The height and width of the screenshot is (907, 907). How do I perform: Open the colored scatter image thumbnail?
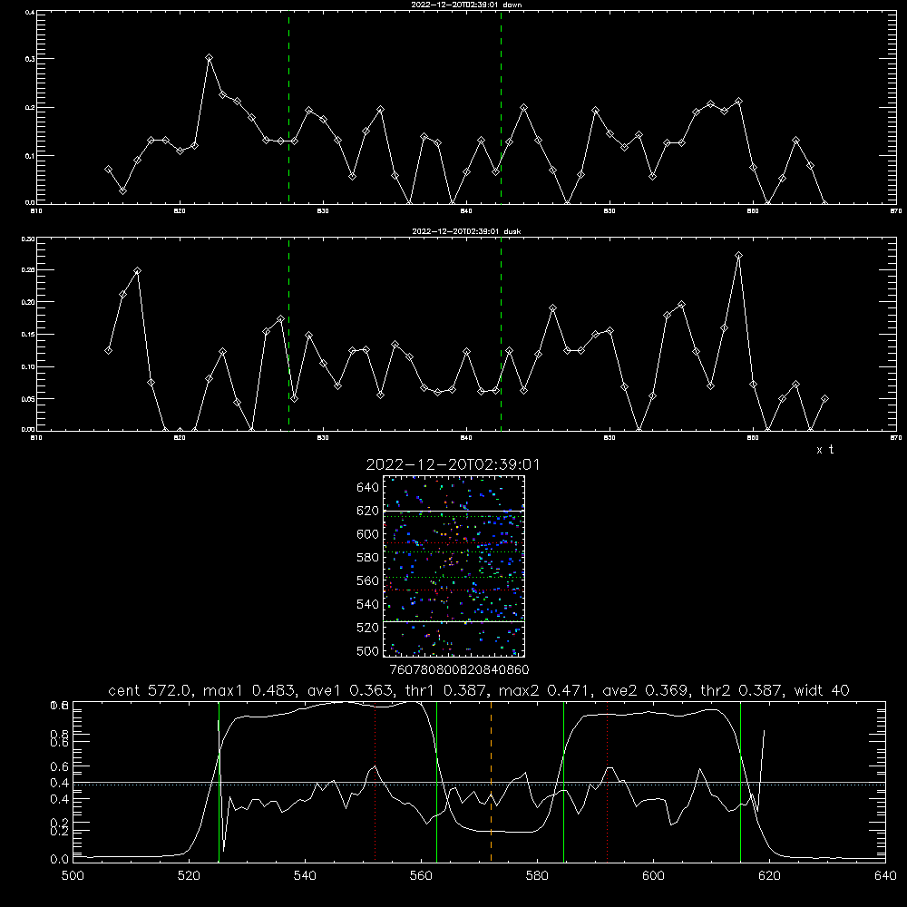click(x=454, y=566)
